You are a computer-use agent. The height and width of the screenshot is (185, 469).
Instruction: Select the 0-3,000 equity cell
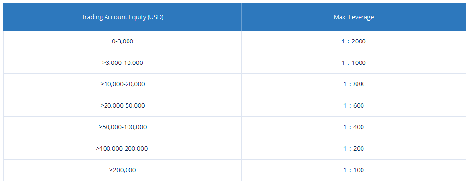tap(122, 41)
